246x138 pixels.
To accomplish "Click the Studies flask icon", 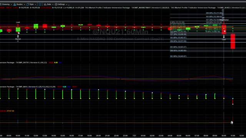I will tap(15, 4).
